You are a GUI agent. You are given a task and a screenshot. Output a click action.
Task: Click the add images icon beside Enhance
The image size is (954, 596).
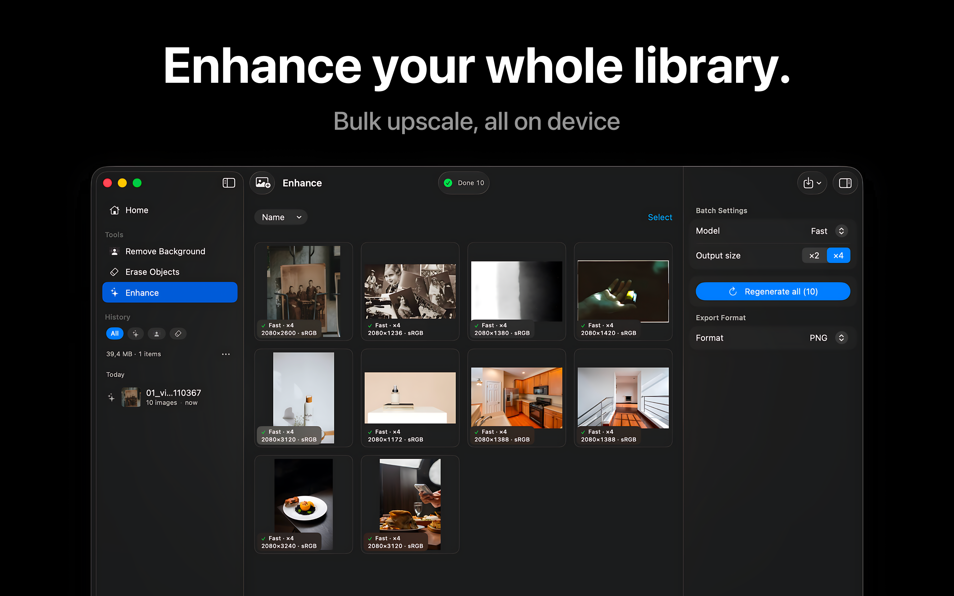[263, 183]
